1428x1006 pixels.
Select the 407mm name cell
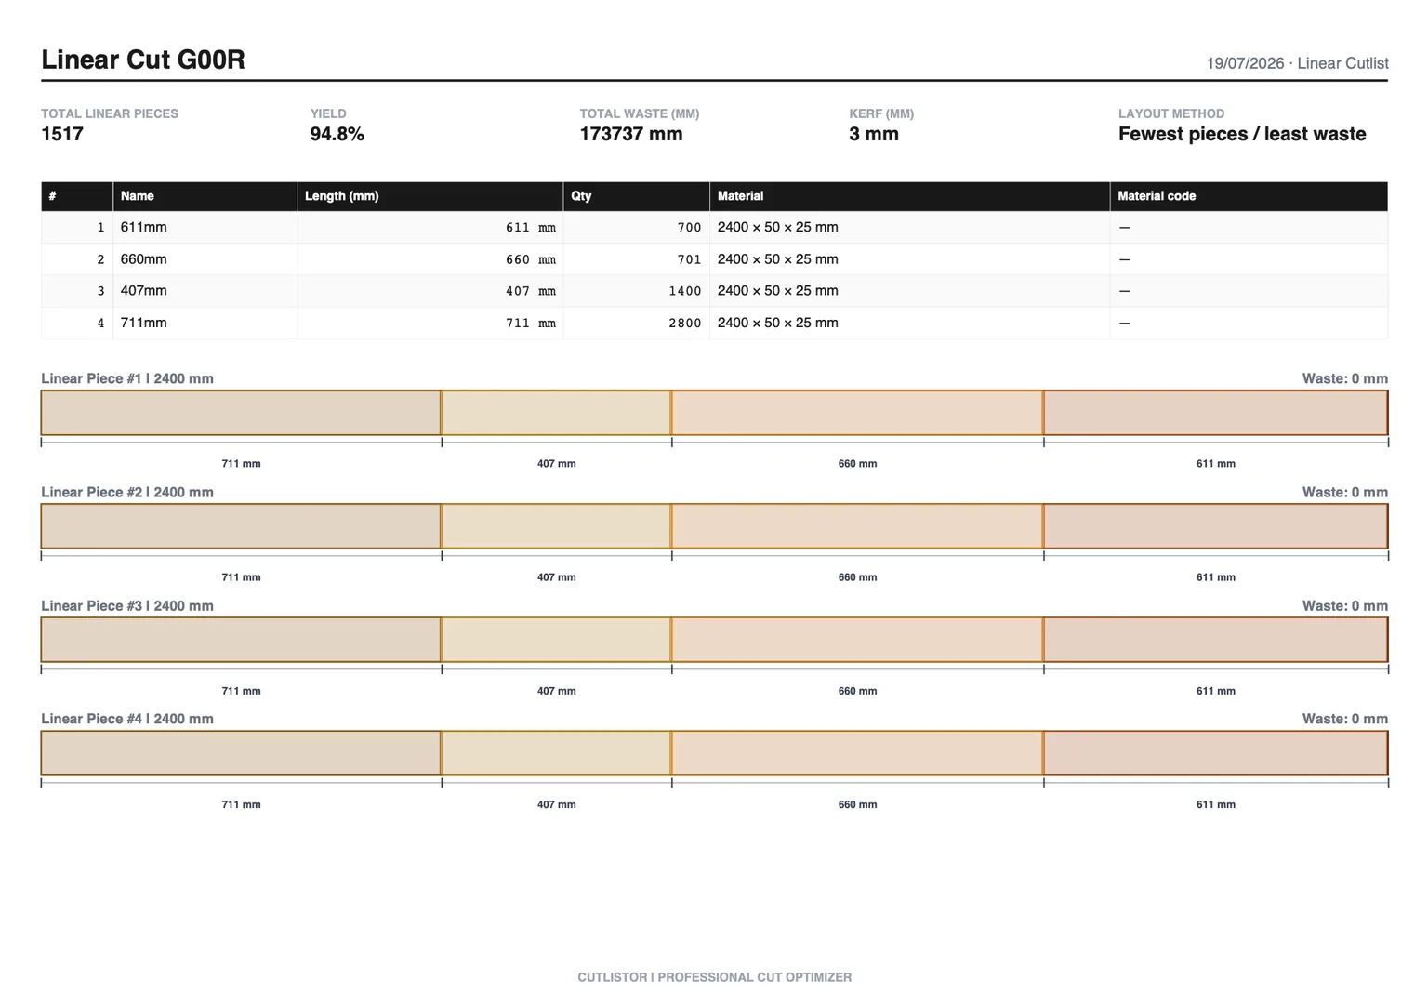coord(205,291)
